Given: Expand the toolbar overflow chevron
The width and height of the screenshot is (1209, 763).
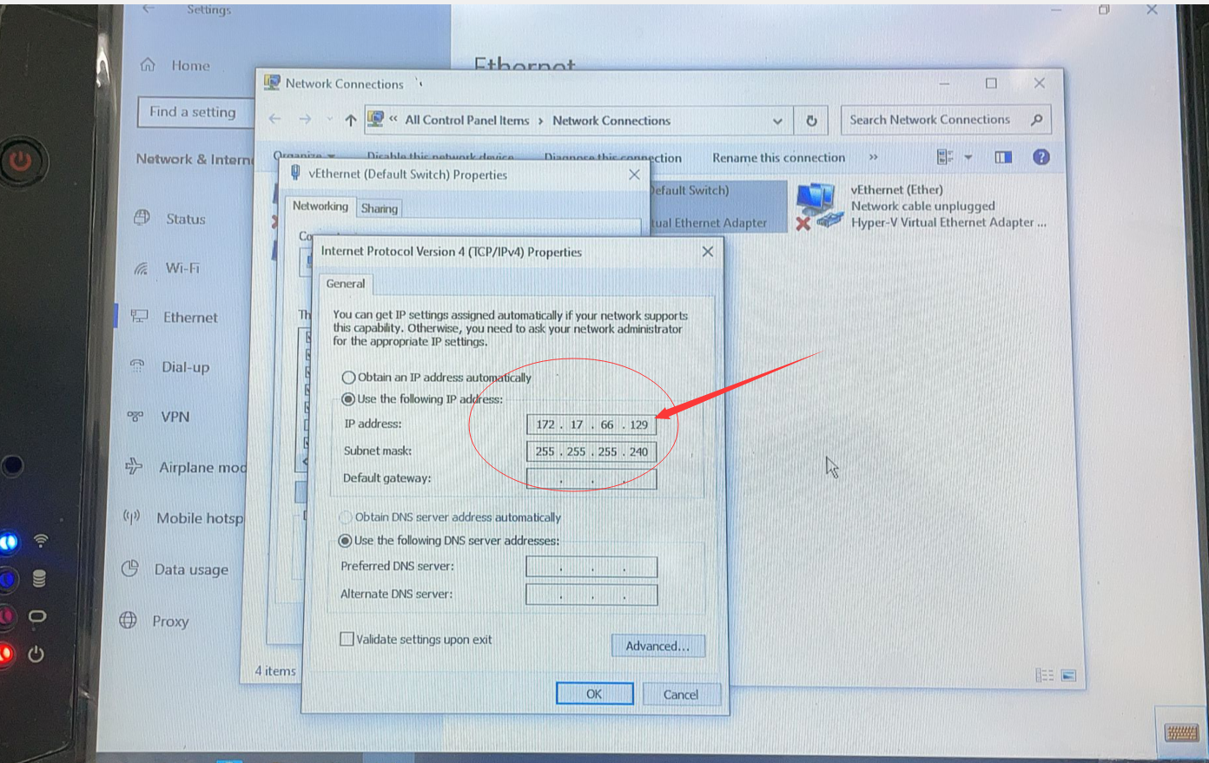Looking at the screenshot, I should pyautogui.click(x=874, y=157).
